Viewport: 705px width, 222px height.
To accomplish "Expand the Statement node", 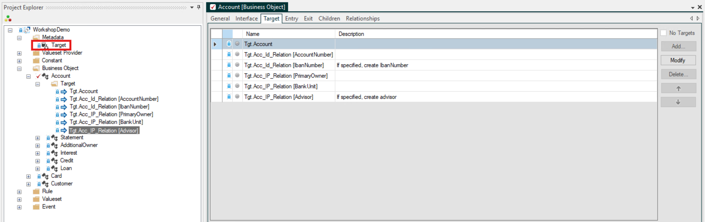I will click(x=38, y=138).
